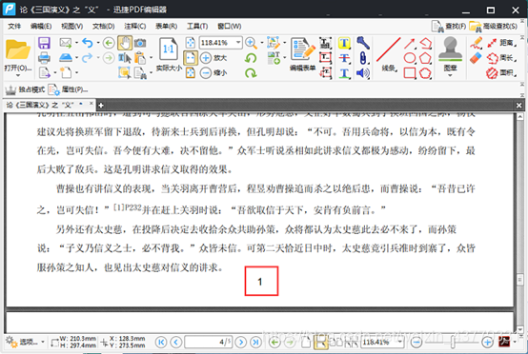Select the Typewriter text tool
This screenshot has height=354, width=528.
point(325,43)
